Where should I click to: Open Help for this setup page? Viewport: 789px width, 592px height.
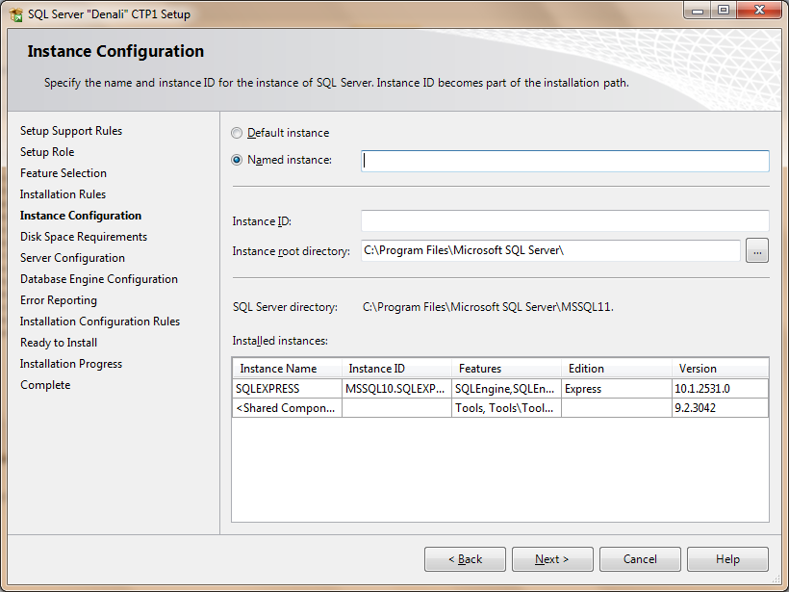[727, 559]
